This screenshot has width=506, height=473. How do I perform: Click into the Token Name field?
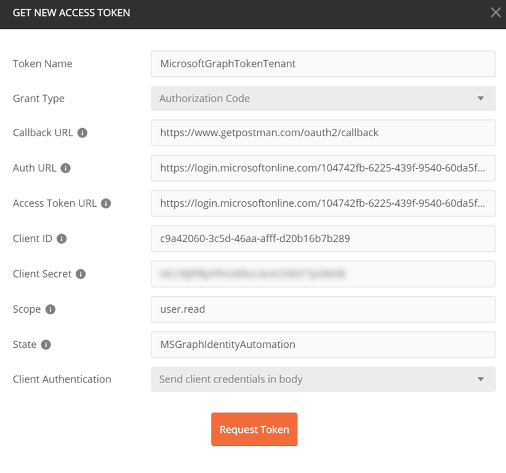click(323, 64)
